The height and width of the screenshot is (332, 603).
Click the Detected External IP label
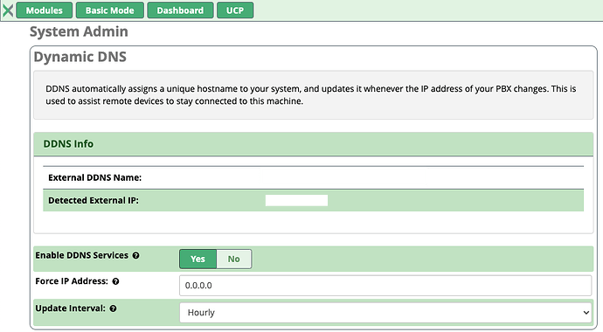94,200
